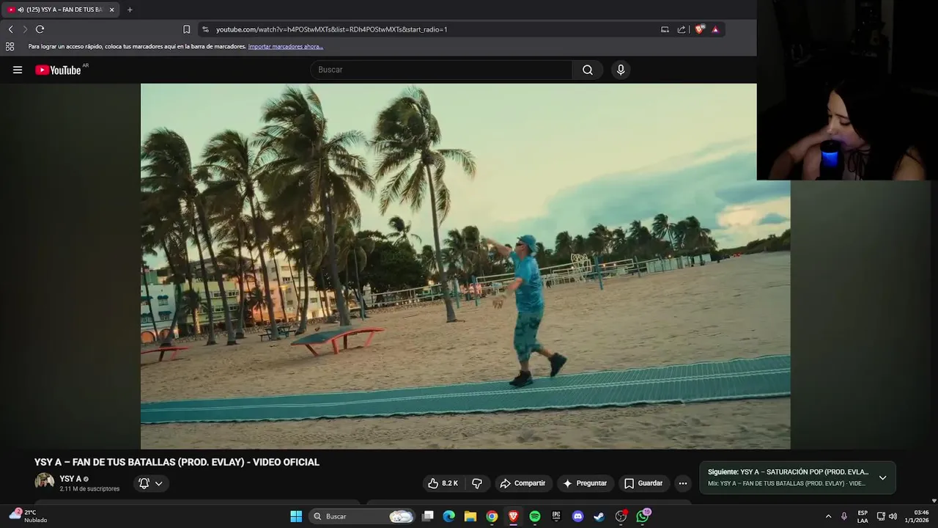Open the Compartir share dialog

pyautogui.click(x=522, y=483)
